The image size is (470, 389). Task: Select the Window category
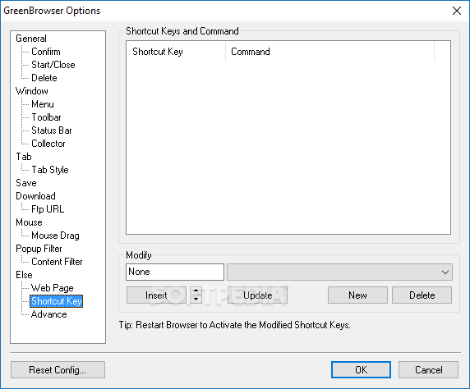pyautogui.click(x=32, y=91)
